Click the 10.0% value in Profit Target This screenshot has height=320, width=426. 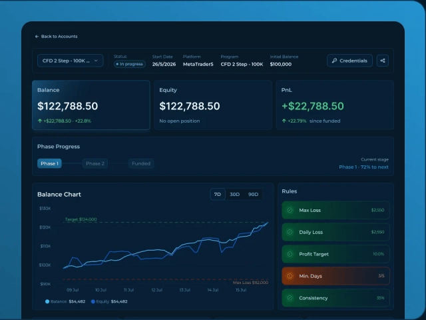pyautogui.click(x=379, y=254)
